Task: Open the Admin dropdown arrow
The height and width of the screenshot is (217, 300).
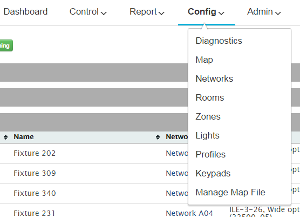Action: coord(278,13)
